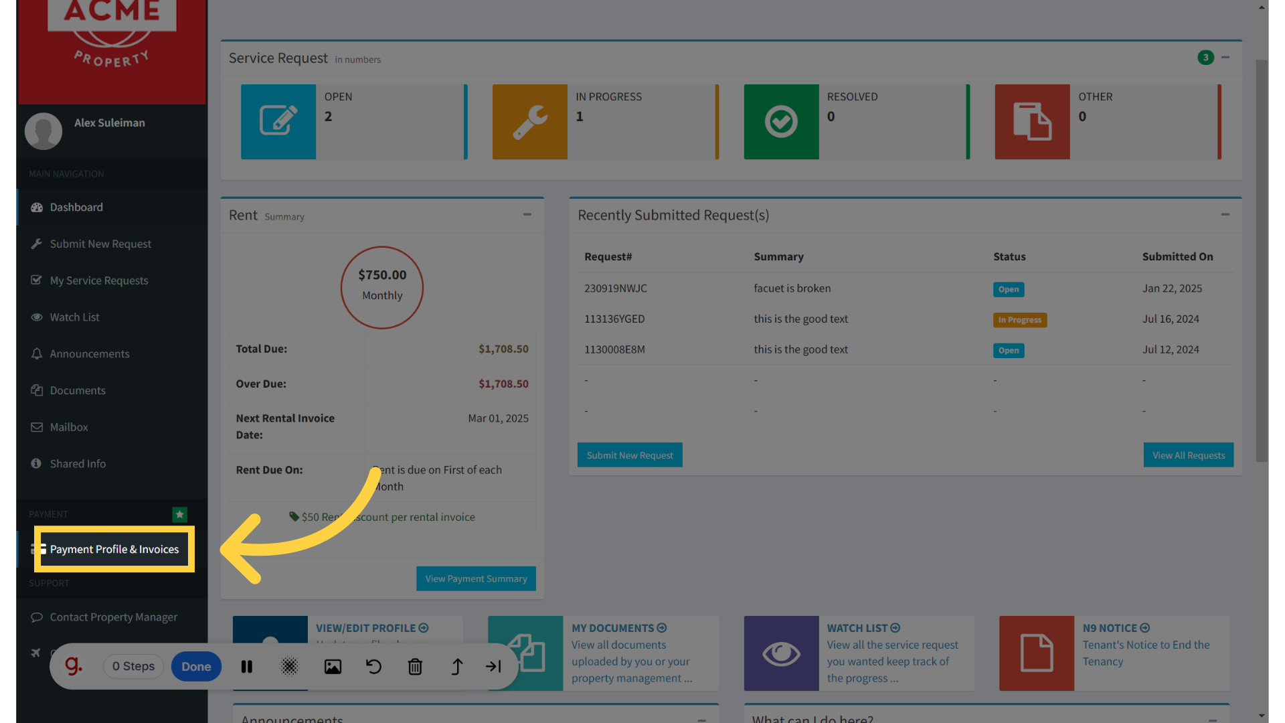Click the envelope icon beside Mailbox
Screen dimensions: 1285x723
click(x=37, y=427)
